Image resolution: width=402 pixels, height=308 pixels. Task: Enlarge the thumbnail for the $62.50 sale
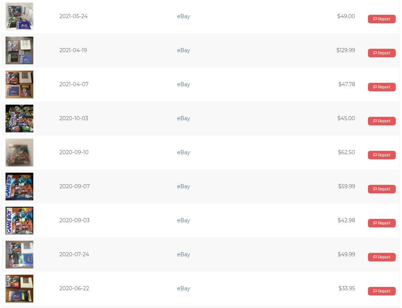click(x=19, y=152)
